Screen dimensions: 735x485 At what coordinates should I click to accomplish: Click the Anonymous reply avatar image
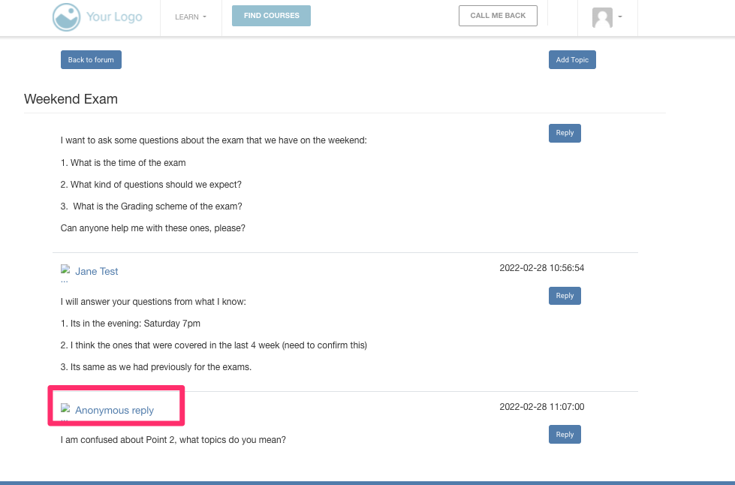pos(65,409)
